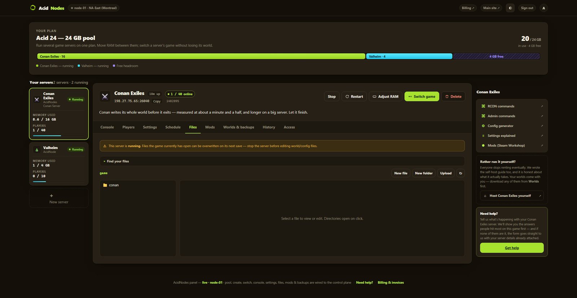Switch to the Schedule tab

click(x=173, y=127)
